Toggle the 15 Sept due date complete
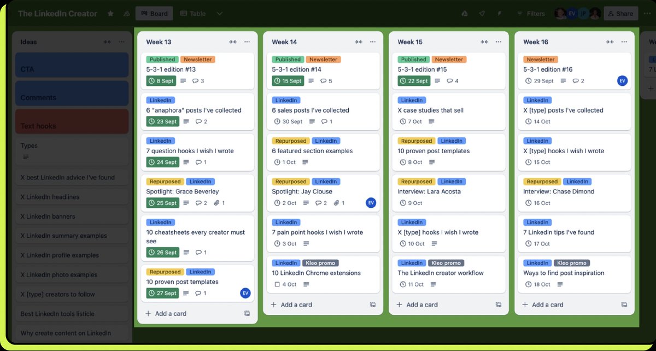The height and width of the screenshot is (351, 656). click(288, 81)
